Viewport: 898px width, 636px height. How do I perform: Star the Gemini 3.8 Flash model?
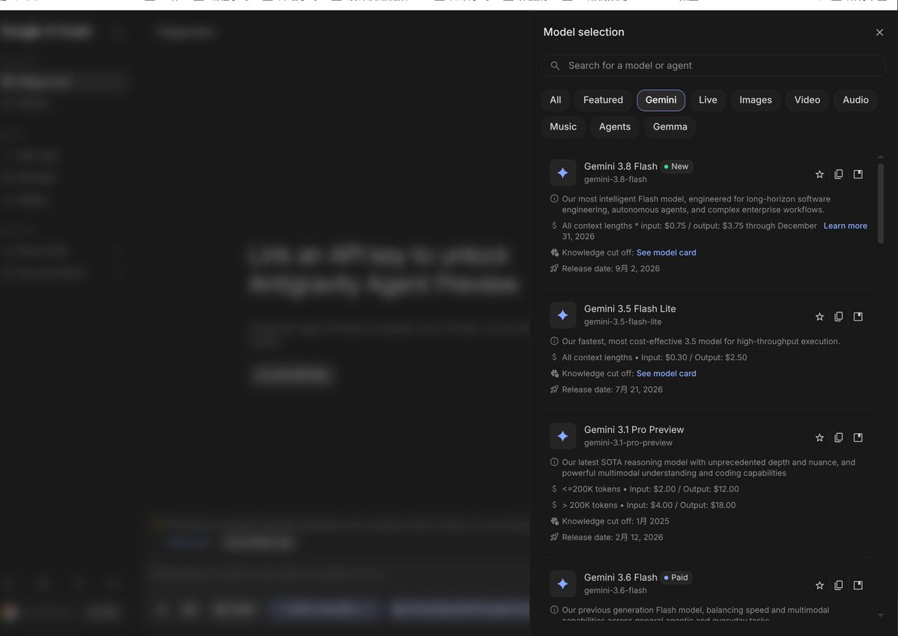[x=819, y=175]
